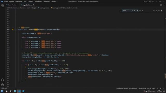Open the Справка menu
Screen dimensions: 166x93
pos(54,2)
